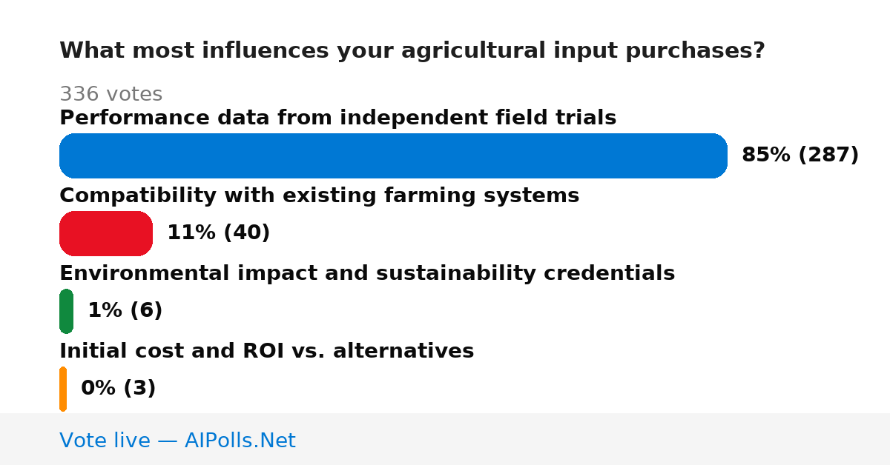Click the empty gray footer banner area

pyautogui.click(x=593, y=439)
